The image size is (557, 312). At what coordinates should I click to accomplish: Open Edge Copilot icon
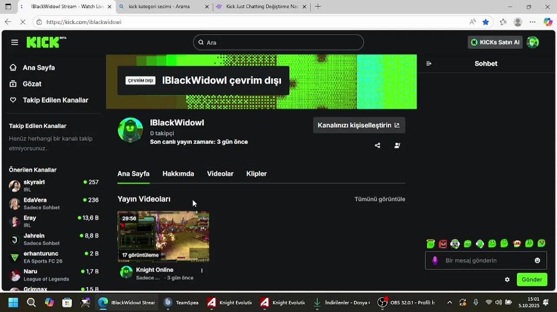[548, 22]
